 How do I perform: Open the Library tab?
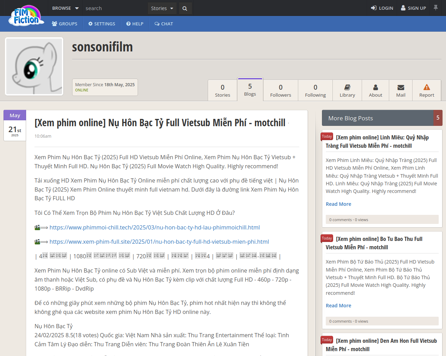(347, 90)
